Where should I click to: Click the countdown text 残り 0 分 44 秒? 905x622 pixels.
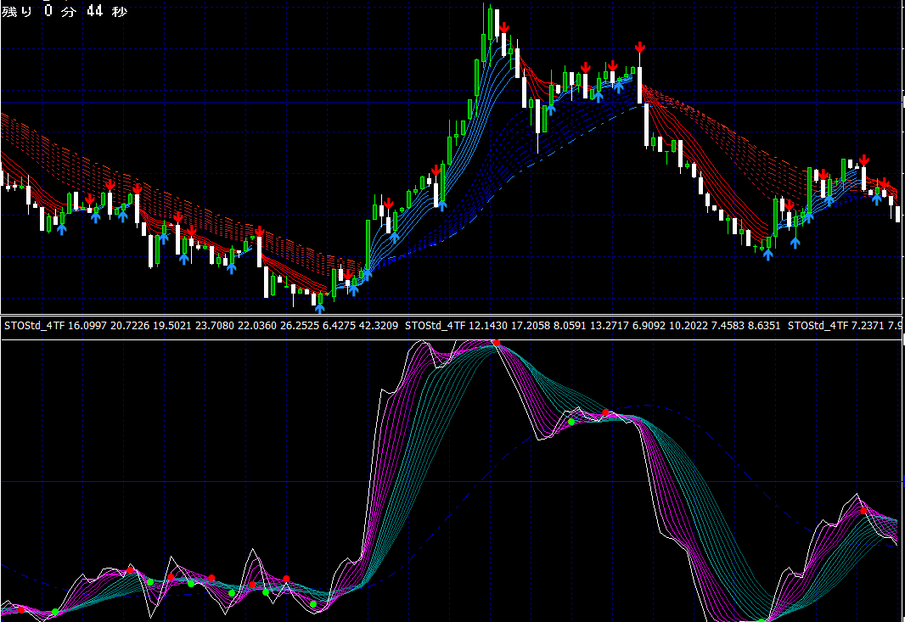point(64,11)
